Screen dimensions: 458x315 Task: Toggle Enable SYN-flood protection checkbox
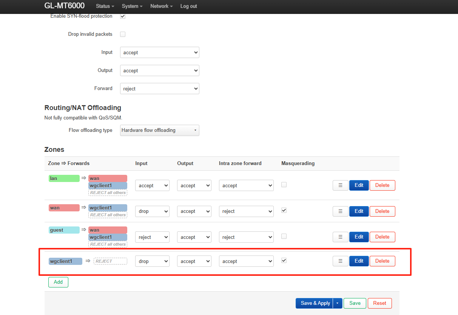pos(123,16)
